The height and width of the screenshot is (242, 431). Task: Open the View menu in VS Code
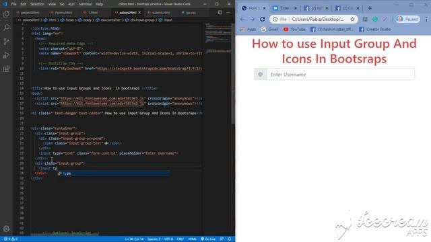tap(52, 4)
